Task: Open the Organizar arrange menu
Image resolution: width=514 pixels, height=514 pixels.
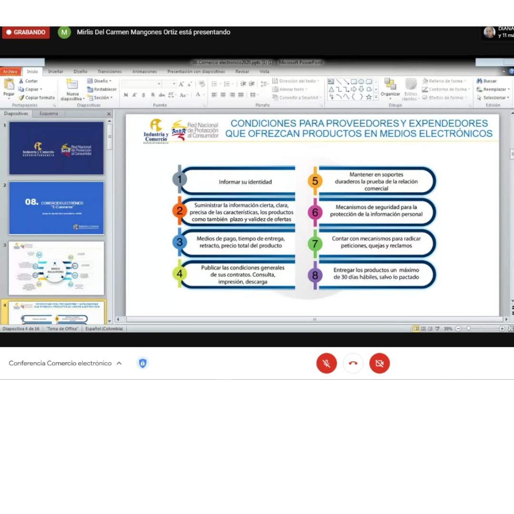Action: (x=390, y=89)
